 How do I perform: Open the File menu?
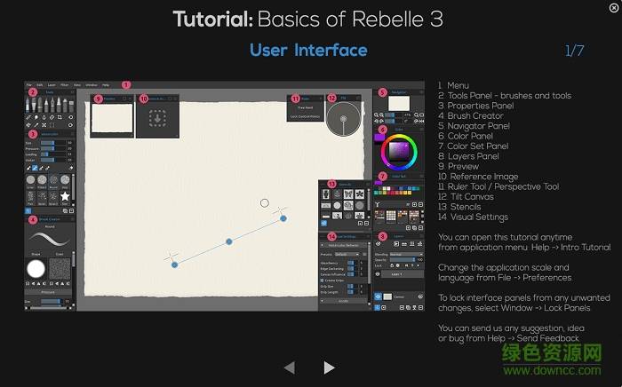[28, 84]
